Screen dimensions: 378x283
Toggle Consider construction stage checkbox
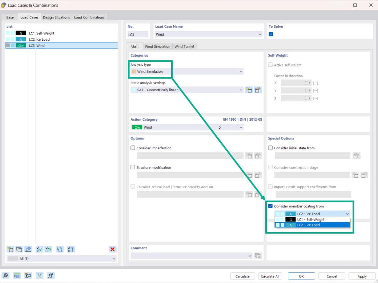[x=270, y=167]
